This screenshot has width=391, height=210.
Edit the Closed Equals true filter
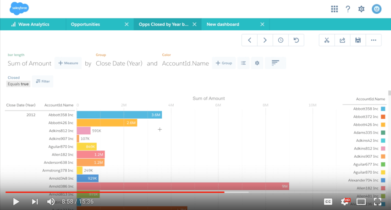[18, 84]
